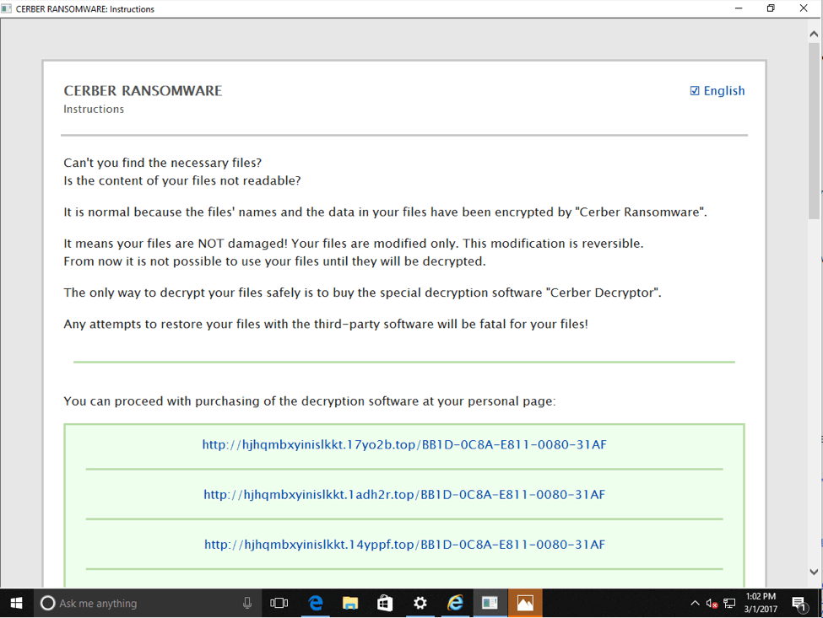Click the muted volume tray icon
This screenshot has height=618, width=823.
tap(712, 604)
